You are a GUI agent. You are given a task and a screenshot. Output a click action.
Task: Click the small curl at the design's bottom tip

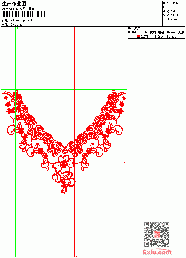[63, 191]
